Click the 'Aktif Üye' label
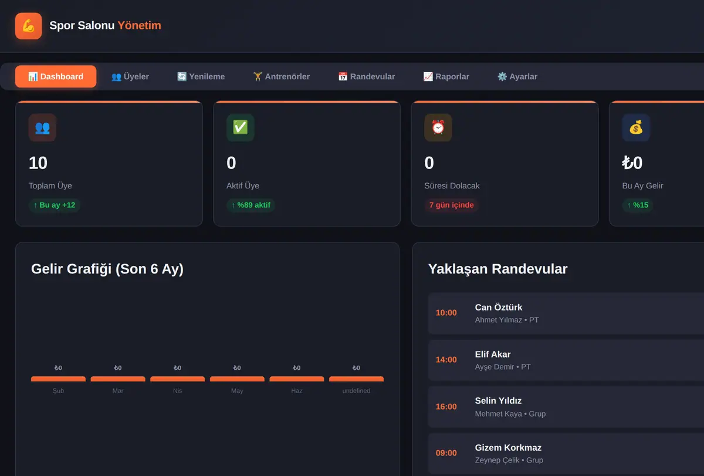704x476 pixels. 243,186
